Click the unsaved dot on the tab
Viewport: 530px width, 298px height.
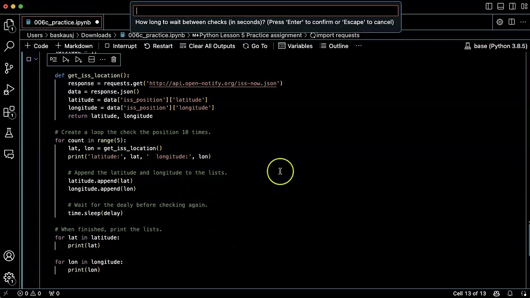point(97,22)
